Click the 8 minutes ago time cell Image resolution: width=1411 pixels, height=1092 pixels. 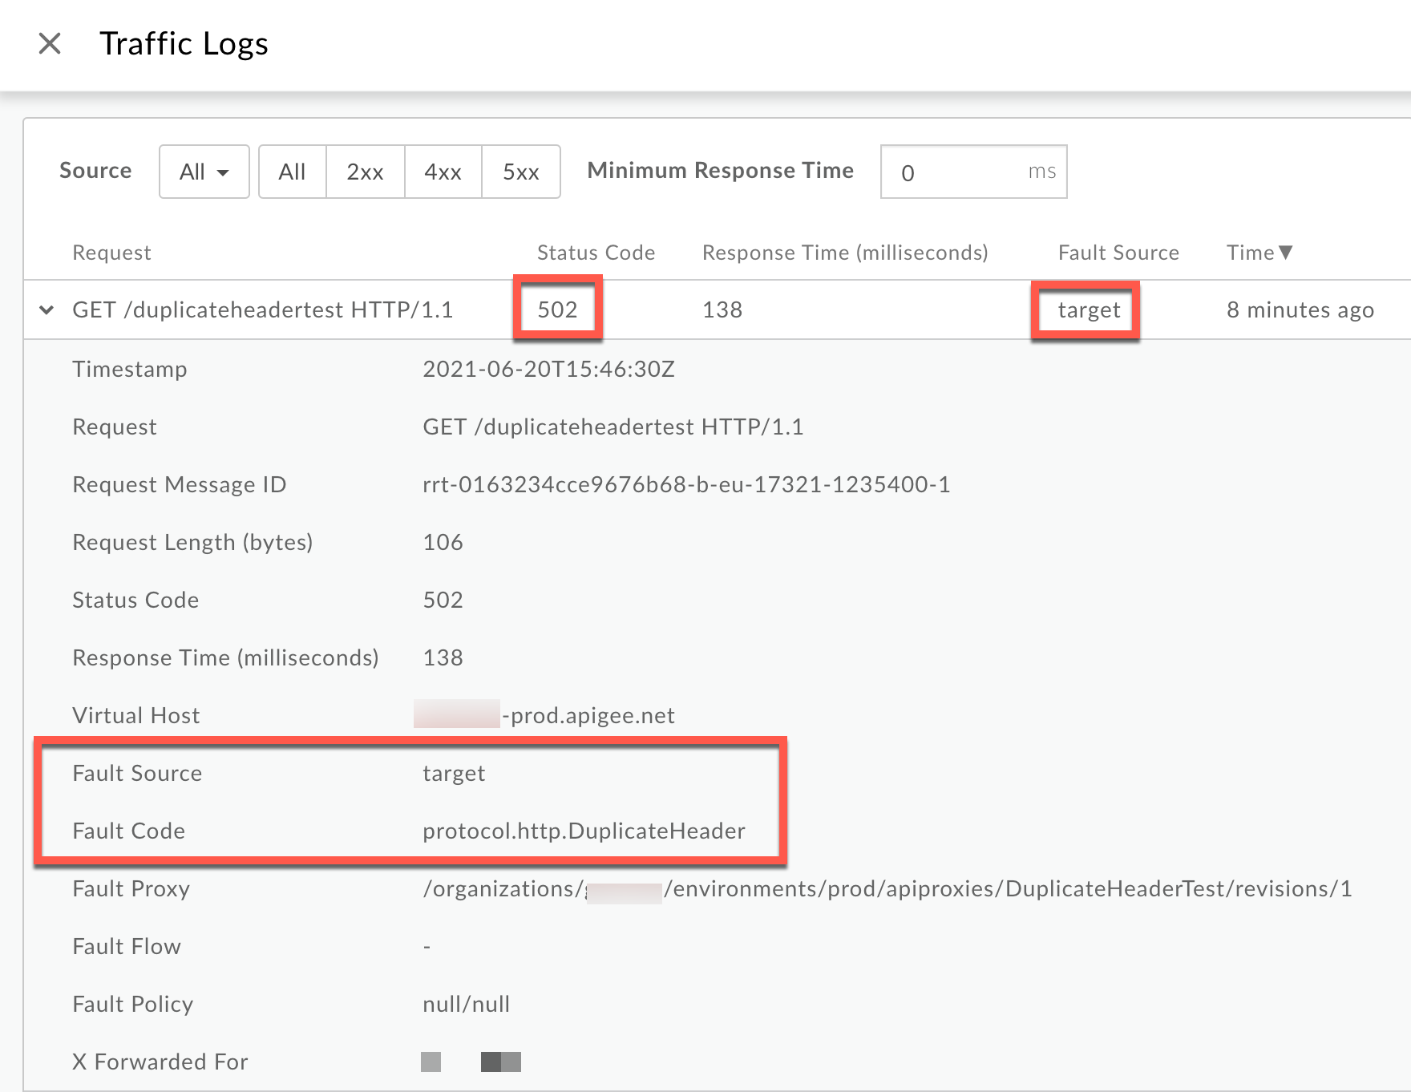point(1300,309)
